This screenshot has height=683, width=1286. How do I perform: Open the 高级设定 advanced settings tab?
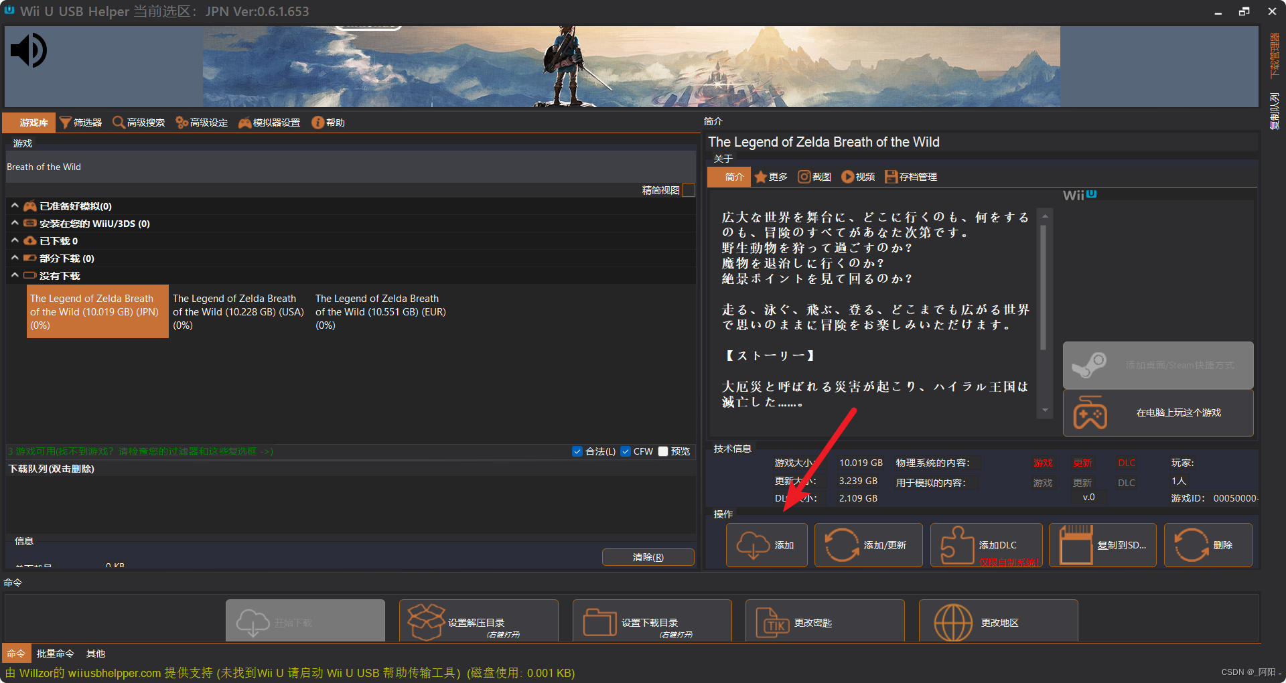coord(202,123)
